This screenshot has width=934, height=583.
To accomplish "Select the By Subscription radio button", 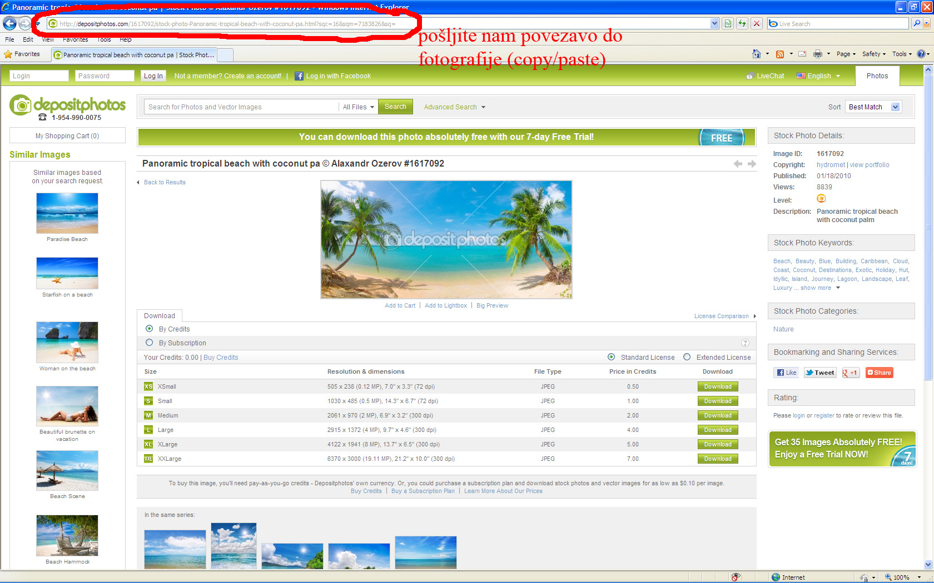I will [149, 343].
